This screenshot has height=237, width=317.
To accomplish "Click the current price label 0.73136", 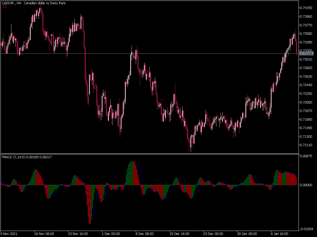I will (306, 54).
